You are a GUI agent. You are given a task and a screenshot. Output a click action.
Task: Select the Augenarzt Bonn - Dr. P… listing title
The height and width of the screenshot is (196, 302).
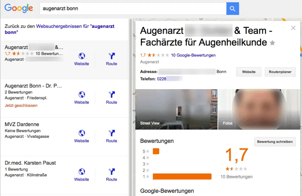33,86
